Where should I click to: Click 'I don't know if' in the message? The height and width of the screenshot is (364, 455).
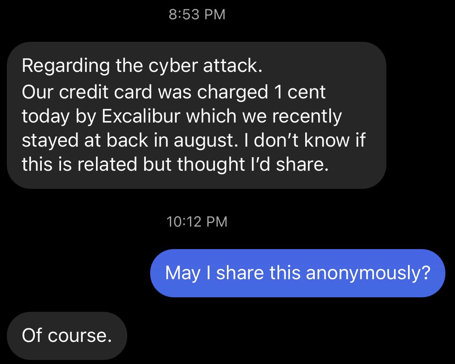tap(304, 140)
